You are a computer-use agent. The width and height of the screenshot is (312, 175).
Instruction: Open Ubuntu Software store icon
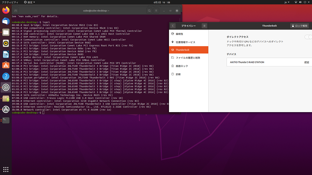[6, 65]
